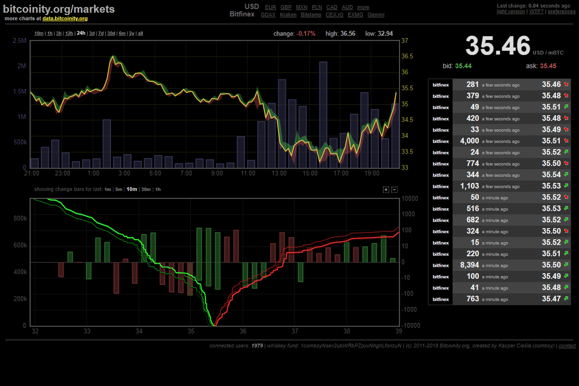The image size is (579, 386).
Task: Show the 6m price history
Action: pos(122,33)
